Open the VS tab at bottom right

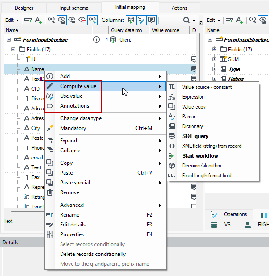pos(221,225)
